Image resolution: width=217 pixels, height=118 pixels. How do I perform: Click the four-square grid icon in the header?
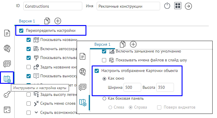177,6
